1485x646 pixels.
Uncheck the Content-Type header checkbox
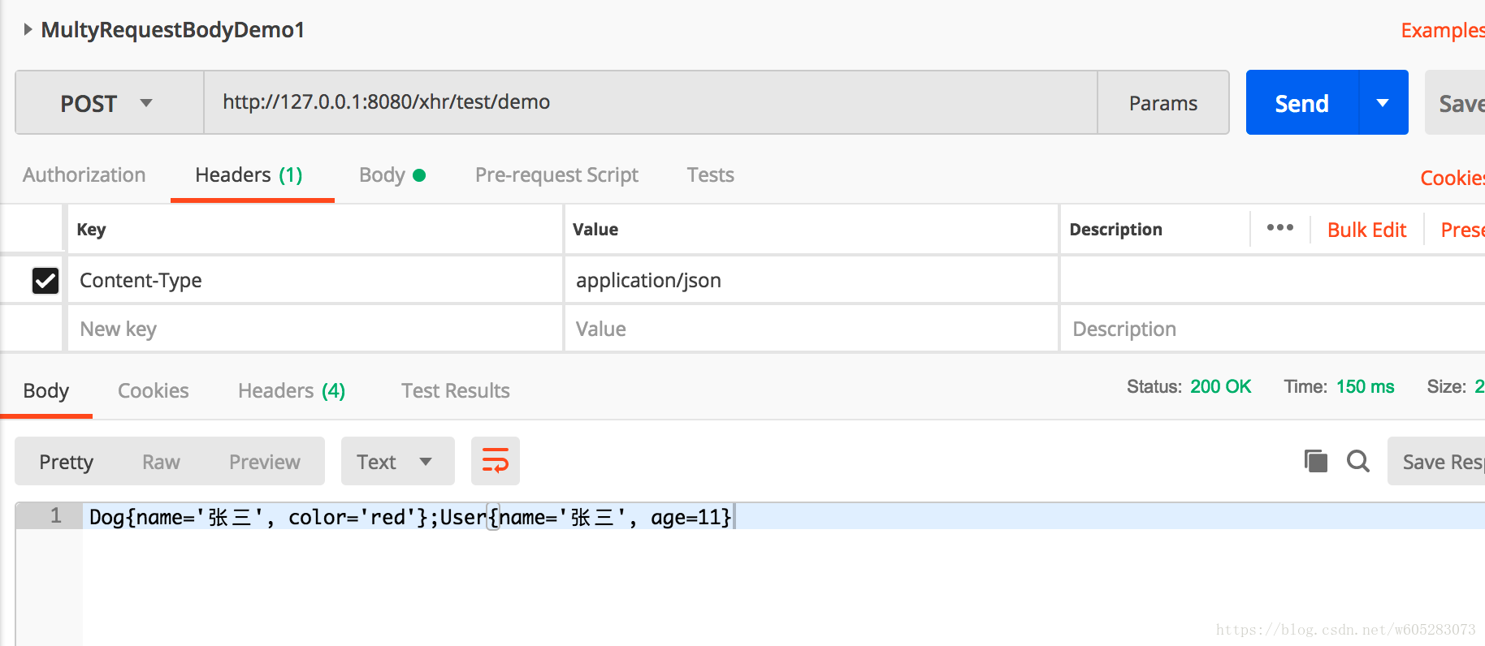coord(45,281)
